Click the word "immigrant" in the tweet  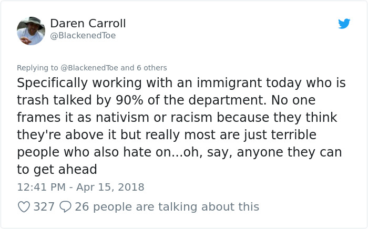point(219,83)
